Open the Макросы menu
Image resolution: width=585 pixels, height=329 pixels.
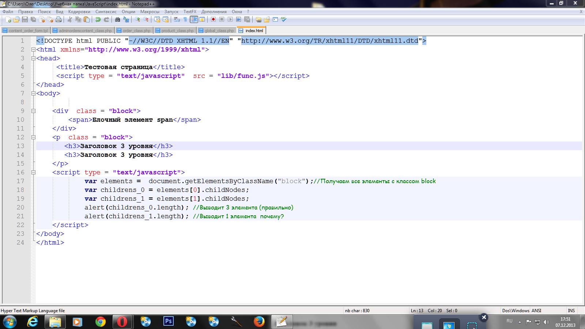point(150,12)
